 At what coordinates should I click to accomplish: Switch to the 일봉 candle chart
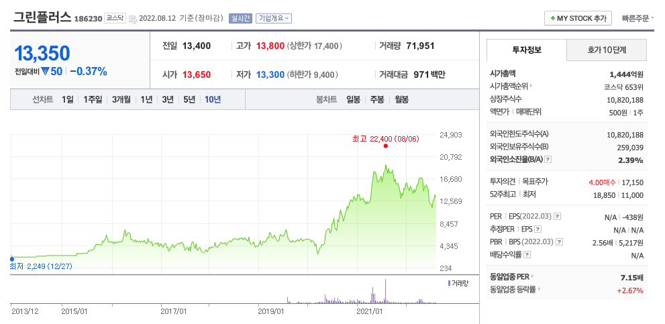click(353, 100)
